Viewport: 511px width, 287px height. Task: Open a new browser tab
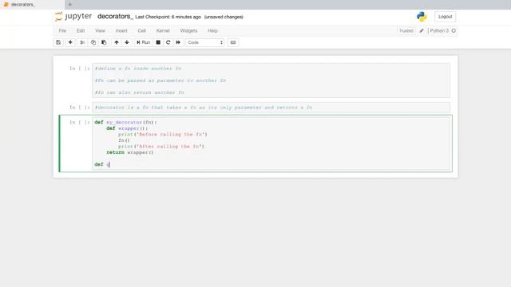[69, 5]
